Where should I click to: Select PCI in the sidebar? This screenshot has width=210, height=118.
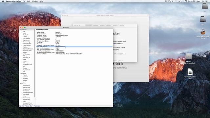24,56
